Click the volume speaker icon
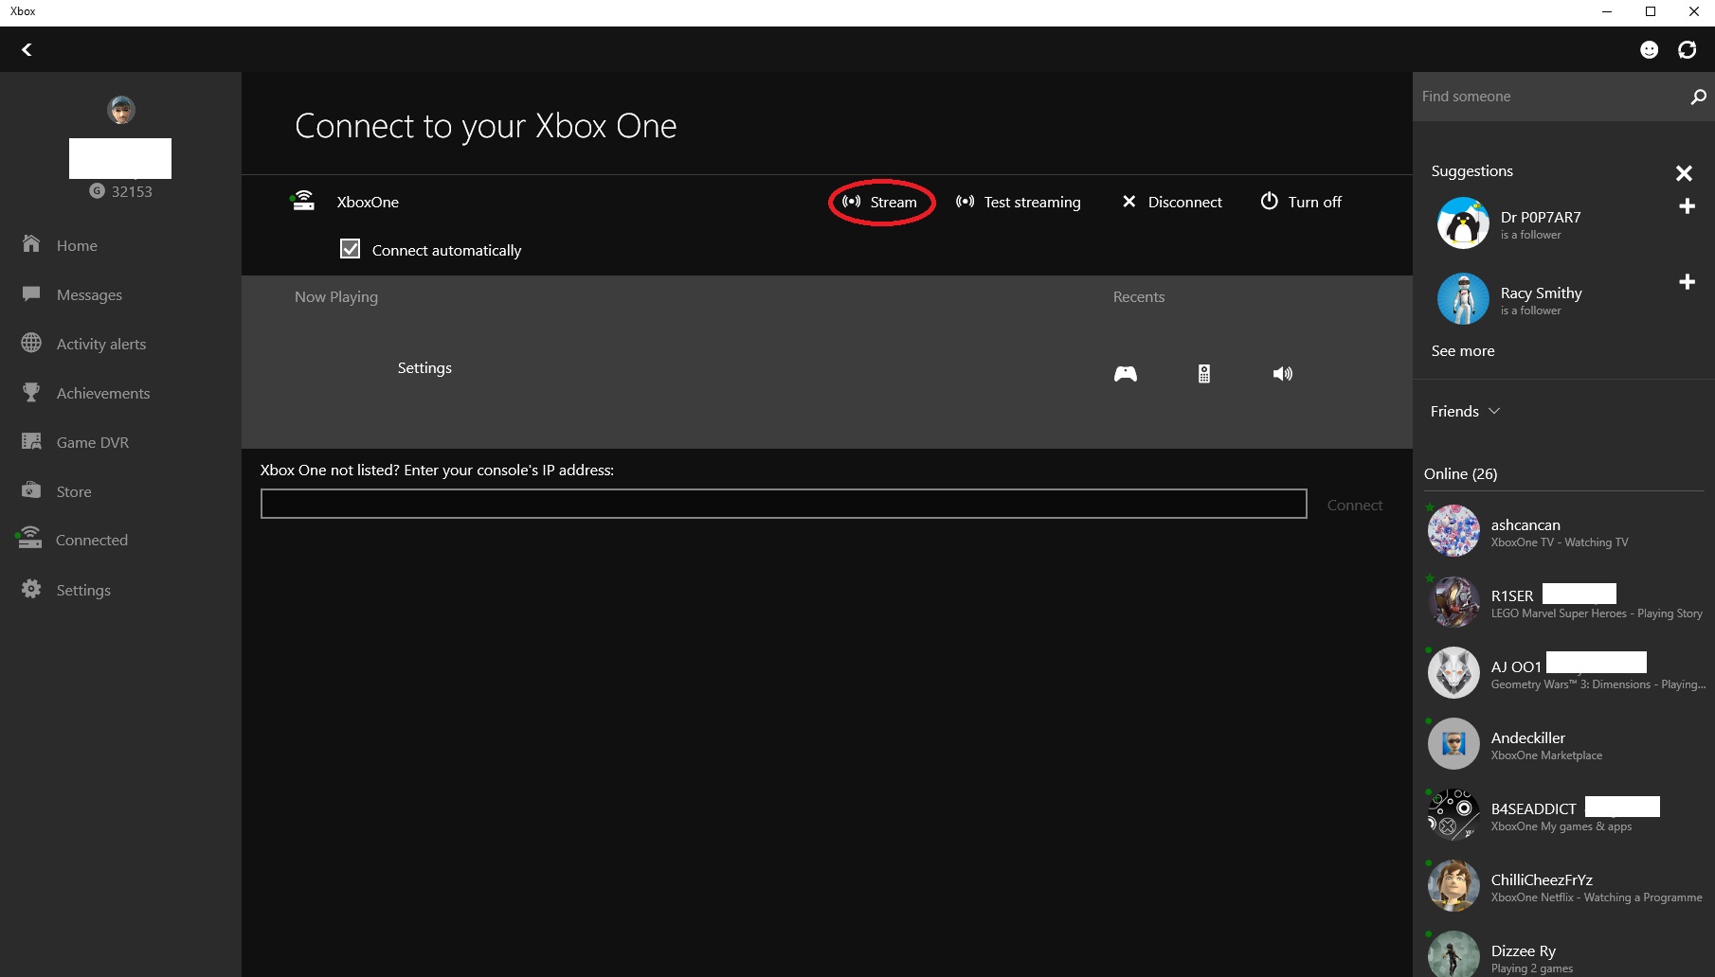 coord(1283,374)
